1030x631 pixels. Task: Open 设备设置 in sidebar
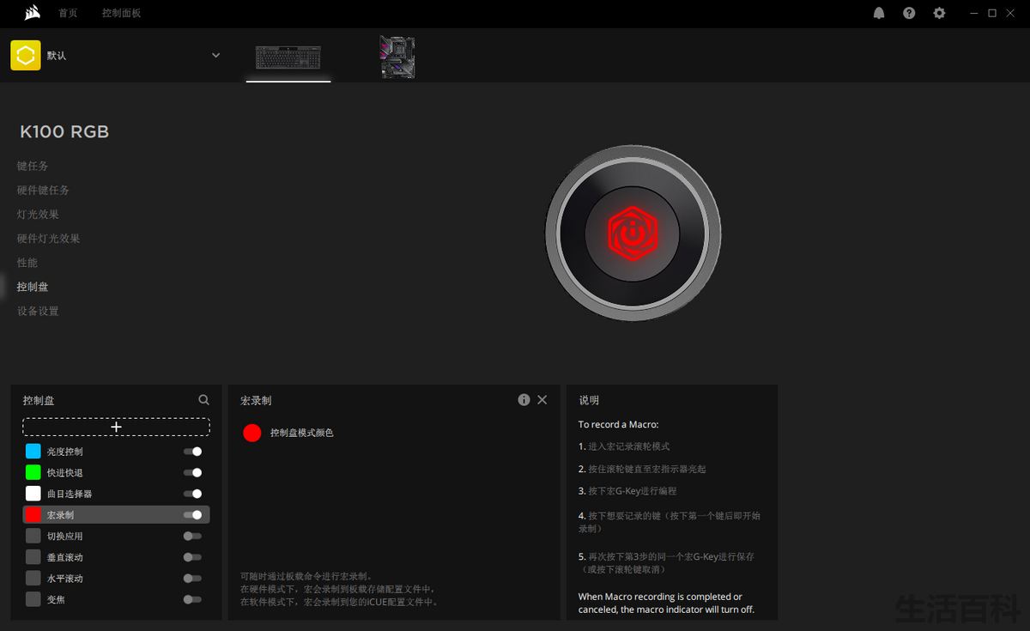click(x=38, y=311)
